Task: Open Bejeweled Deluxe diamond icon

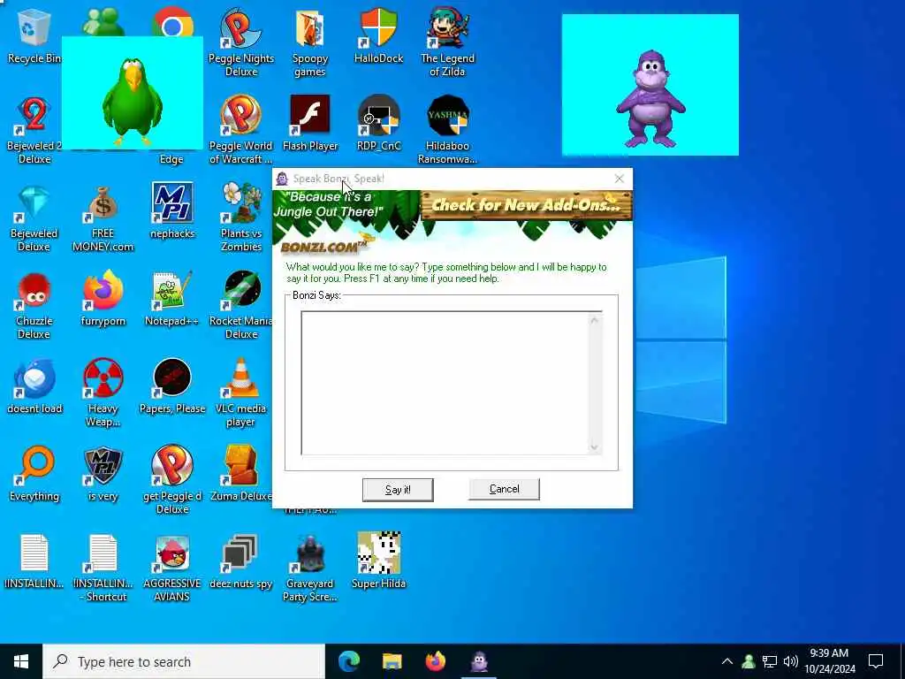Action: [34, 204]
